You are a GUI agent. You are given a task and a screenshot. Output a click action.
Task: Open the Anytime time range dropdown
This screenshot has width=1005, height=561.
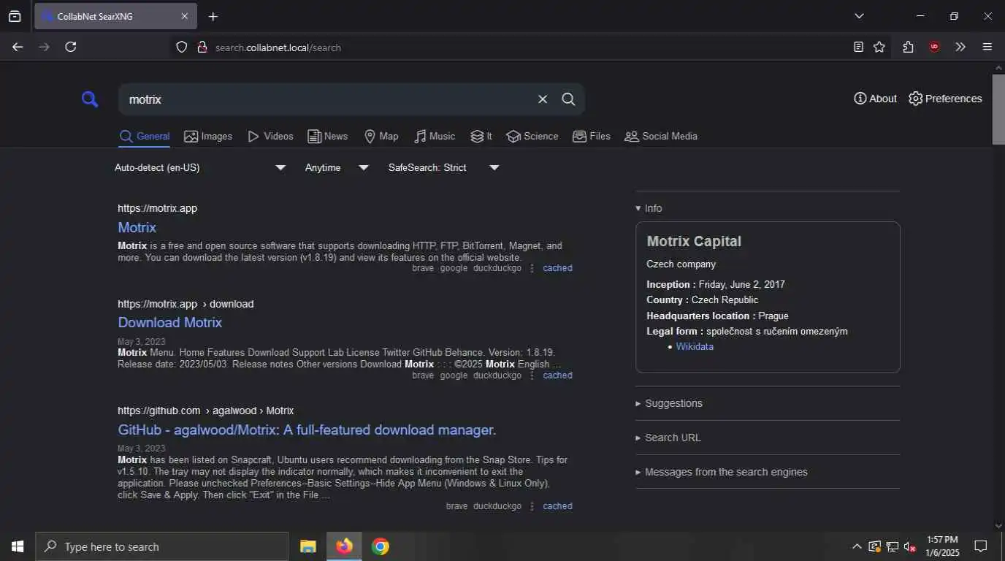click(337, 168)
